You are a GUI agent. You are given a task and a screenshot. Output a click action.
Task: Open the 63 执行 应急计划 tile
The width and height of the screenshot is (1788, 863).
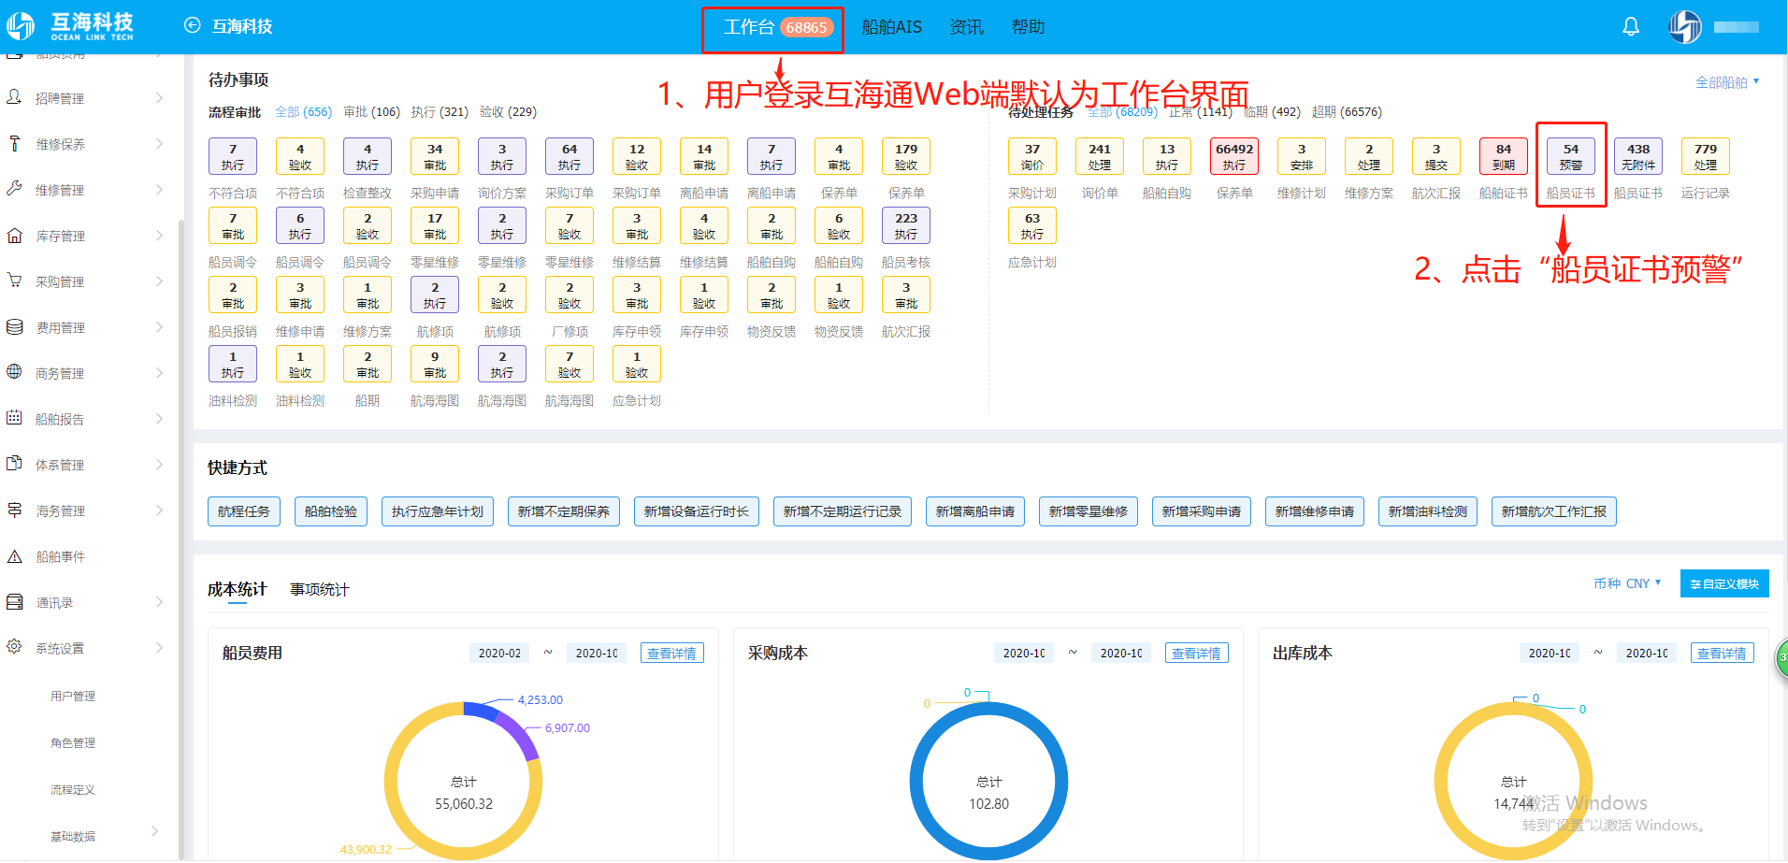(x=1032, y=225)
